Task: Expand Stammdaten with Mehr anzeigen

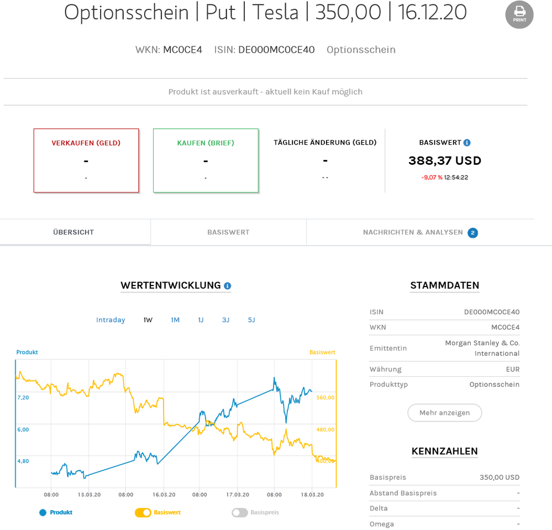Action: click(444, 413)
